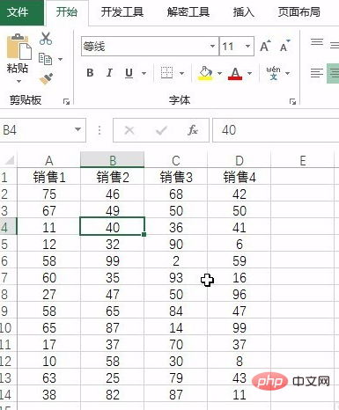The width and height of the screenshot is (339, 410).
Task: Click the fx Insert Function button
Action: 193,130
